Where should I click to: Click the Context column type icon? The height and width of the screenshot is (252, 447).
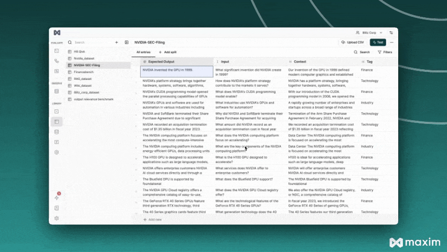click(x=290, y=61)
